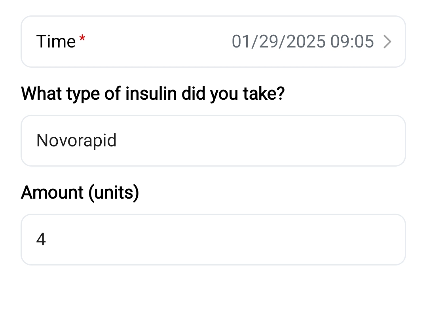427x311 pixels.
Task: Select the 01/29/2025 date portion
Action: coord(279,42)
